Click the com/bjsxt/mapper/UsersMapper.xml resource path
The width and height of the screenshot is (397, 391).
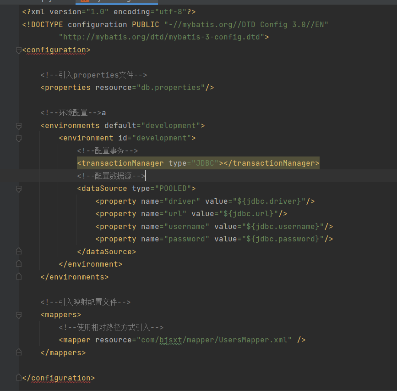pos(214,340)
